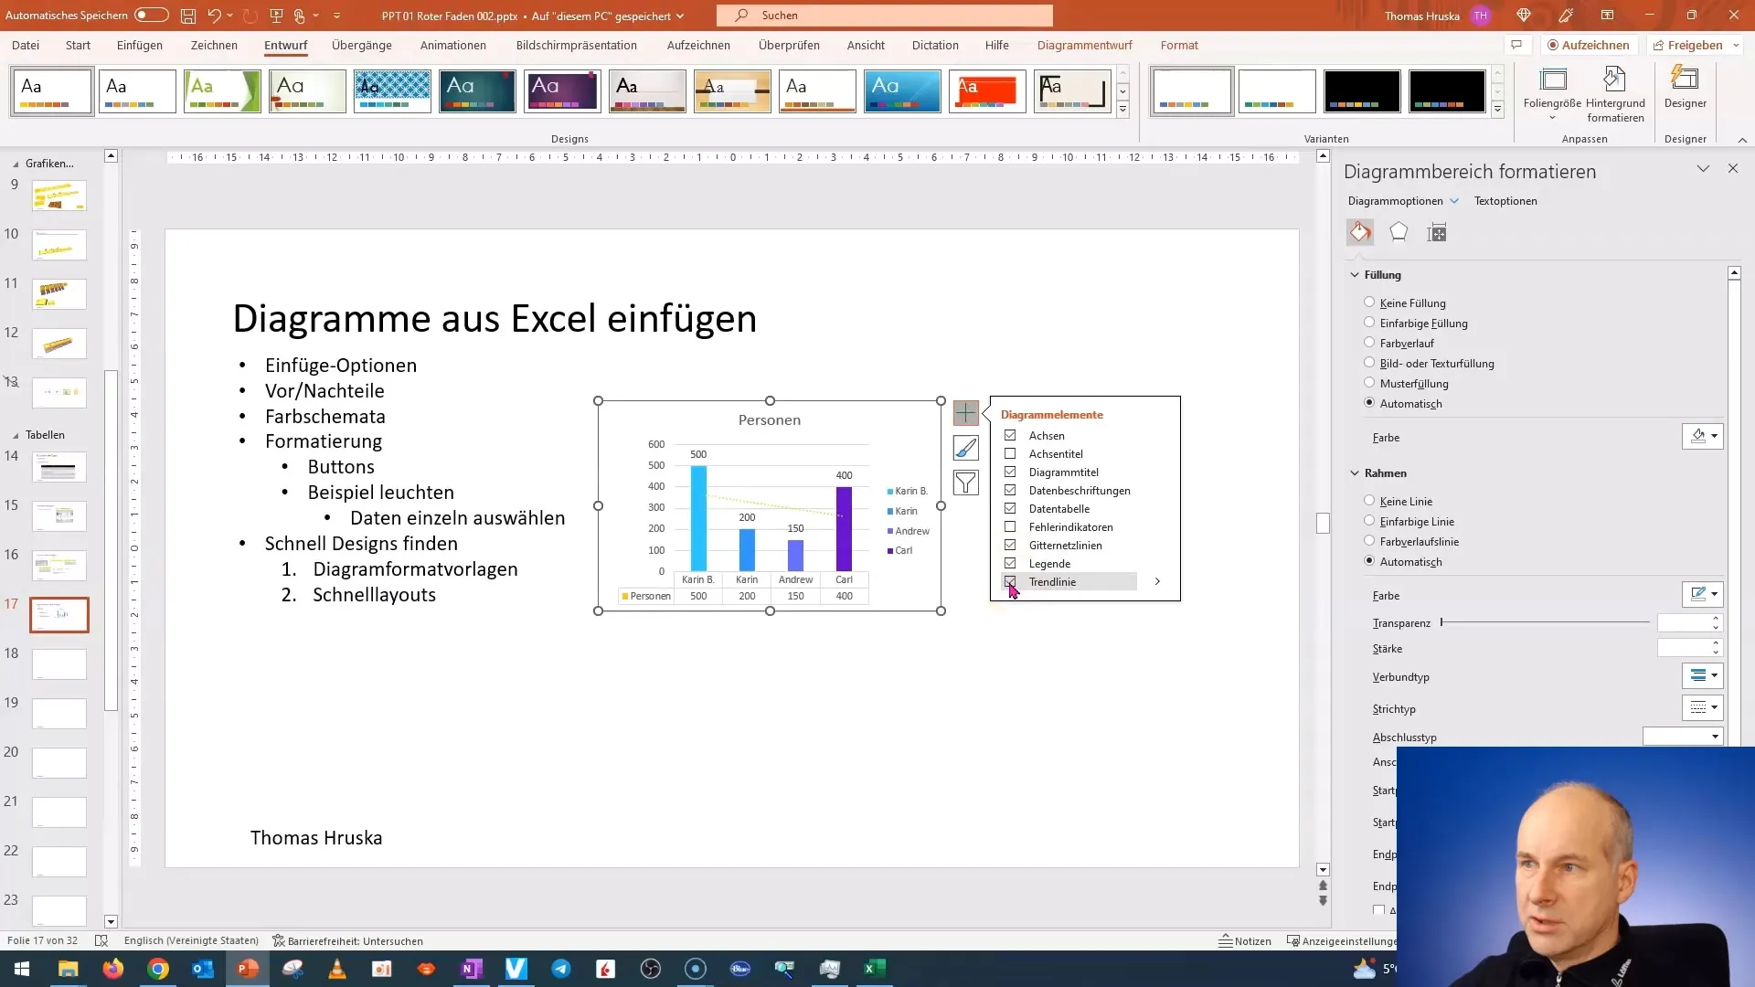
Task: Open the Entwurf ribbon tab
Action: point(286,45)
